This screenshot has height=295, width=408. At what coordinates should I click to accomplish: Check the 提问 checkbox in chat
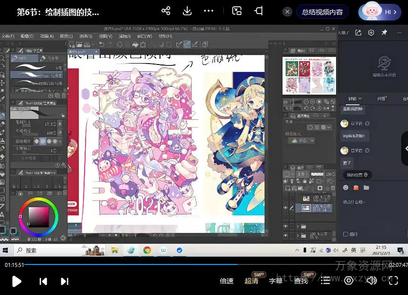(x=346, y=234)
